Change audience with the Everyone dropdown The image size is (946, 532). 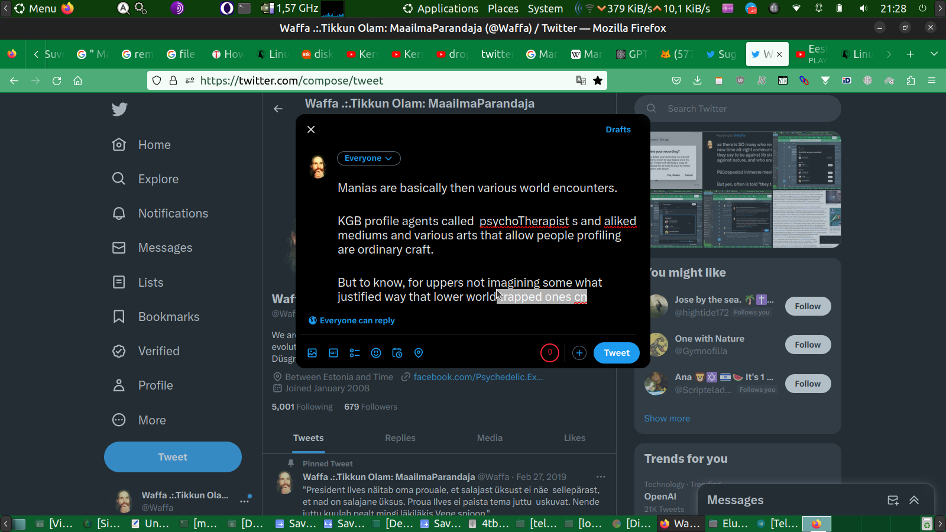(x=368, y=158)
